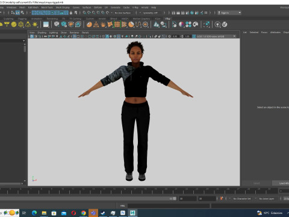Click the half-colored sphere shelf icon
This screenshot has height=217, width=289.
[x=181, y=25]
